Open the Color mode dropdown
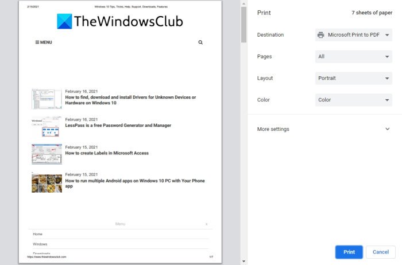The image size is (402, 265). tap(353, 100)
